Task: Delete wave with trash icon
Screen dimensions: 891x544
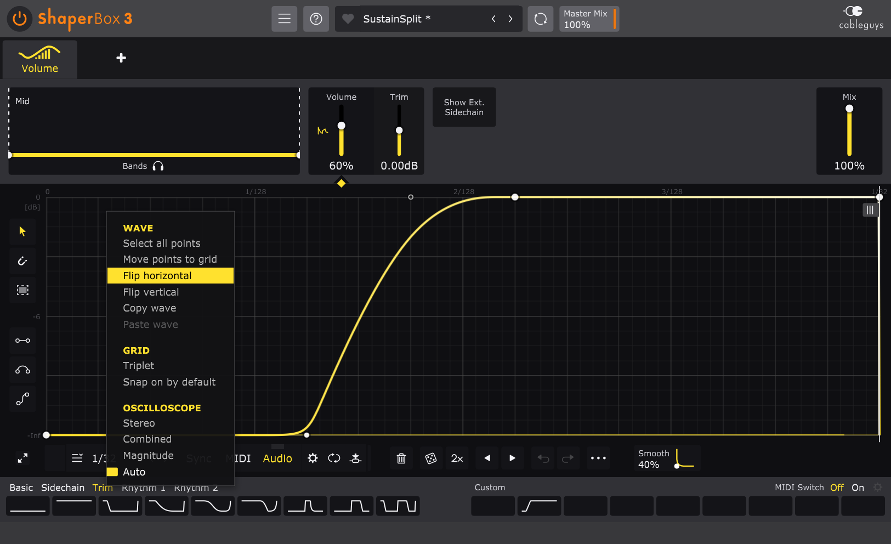Action: (401, 458)
